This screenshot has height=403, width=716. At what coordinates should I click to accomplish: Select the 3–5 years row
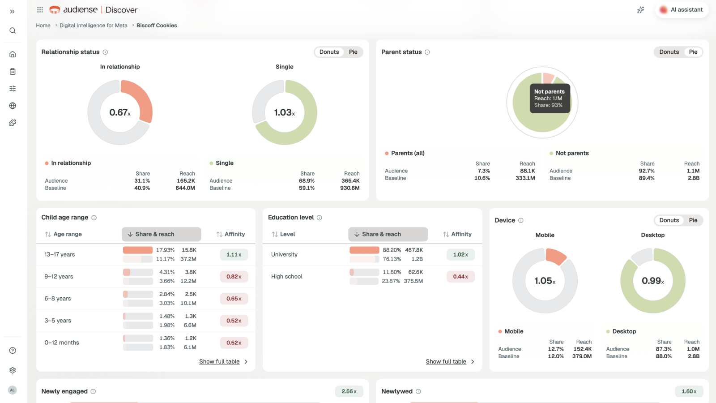pyautogui.click(x=145, y=321)
